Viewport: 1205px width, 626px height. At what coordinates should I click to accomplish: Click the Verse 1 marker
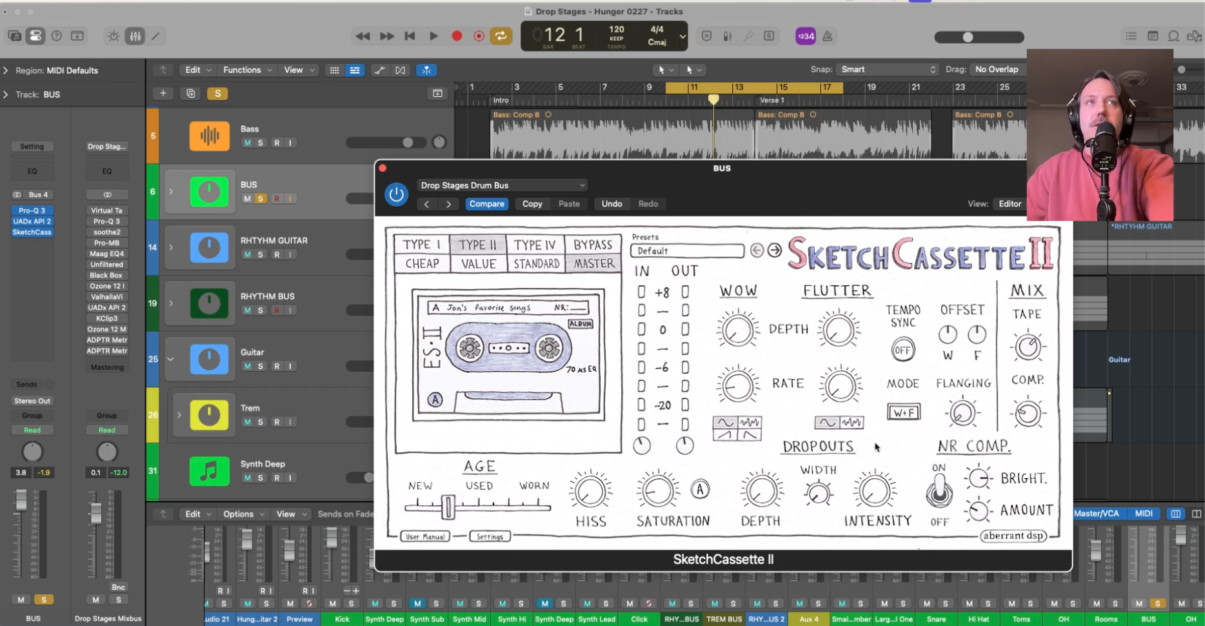[772, 100]
